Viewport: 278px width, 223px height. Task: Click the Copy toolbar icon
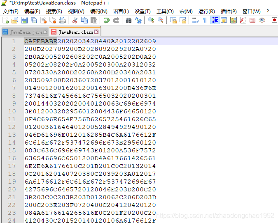[x=84, y=20]
